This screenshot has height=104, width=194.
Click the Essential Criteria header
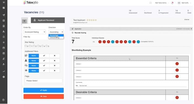point(86,58)
